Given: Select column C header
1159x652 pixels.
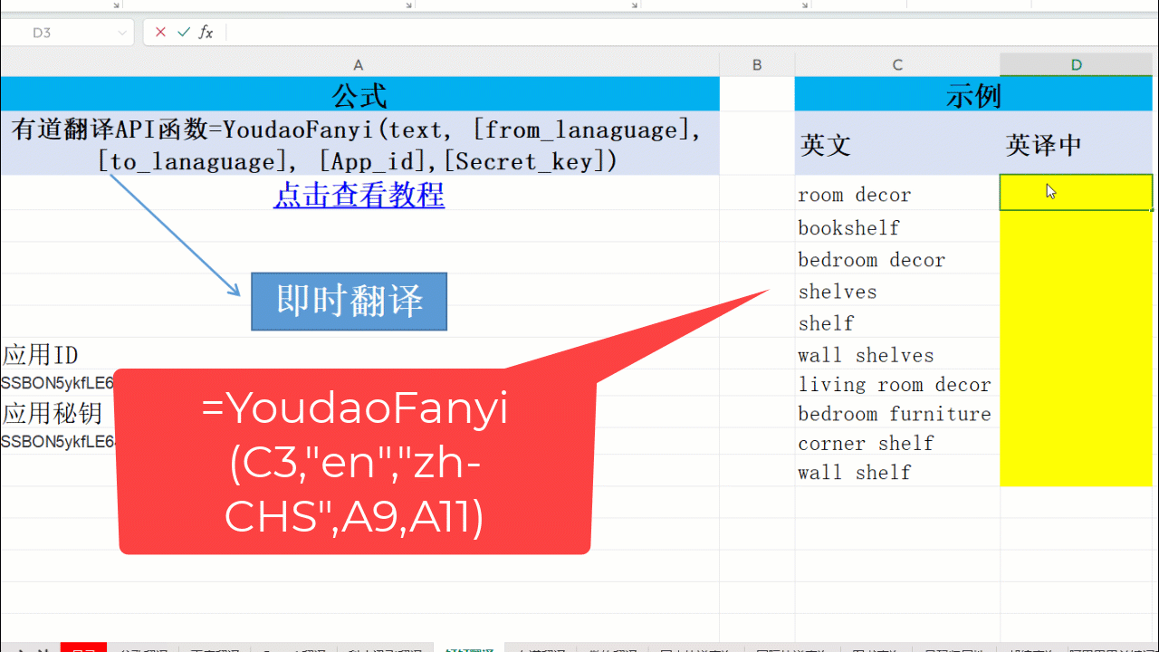Looking at the screenshot, I should (x=897, y=65).
